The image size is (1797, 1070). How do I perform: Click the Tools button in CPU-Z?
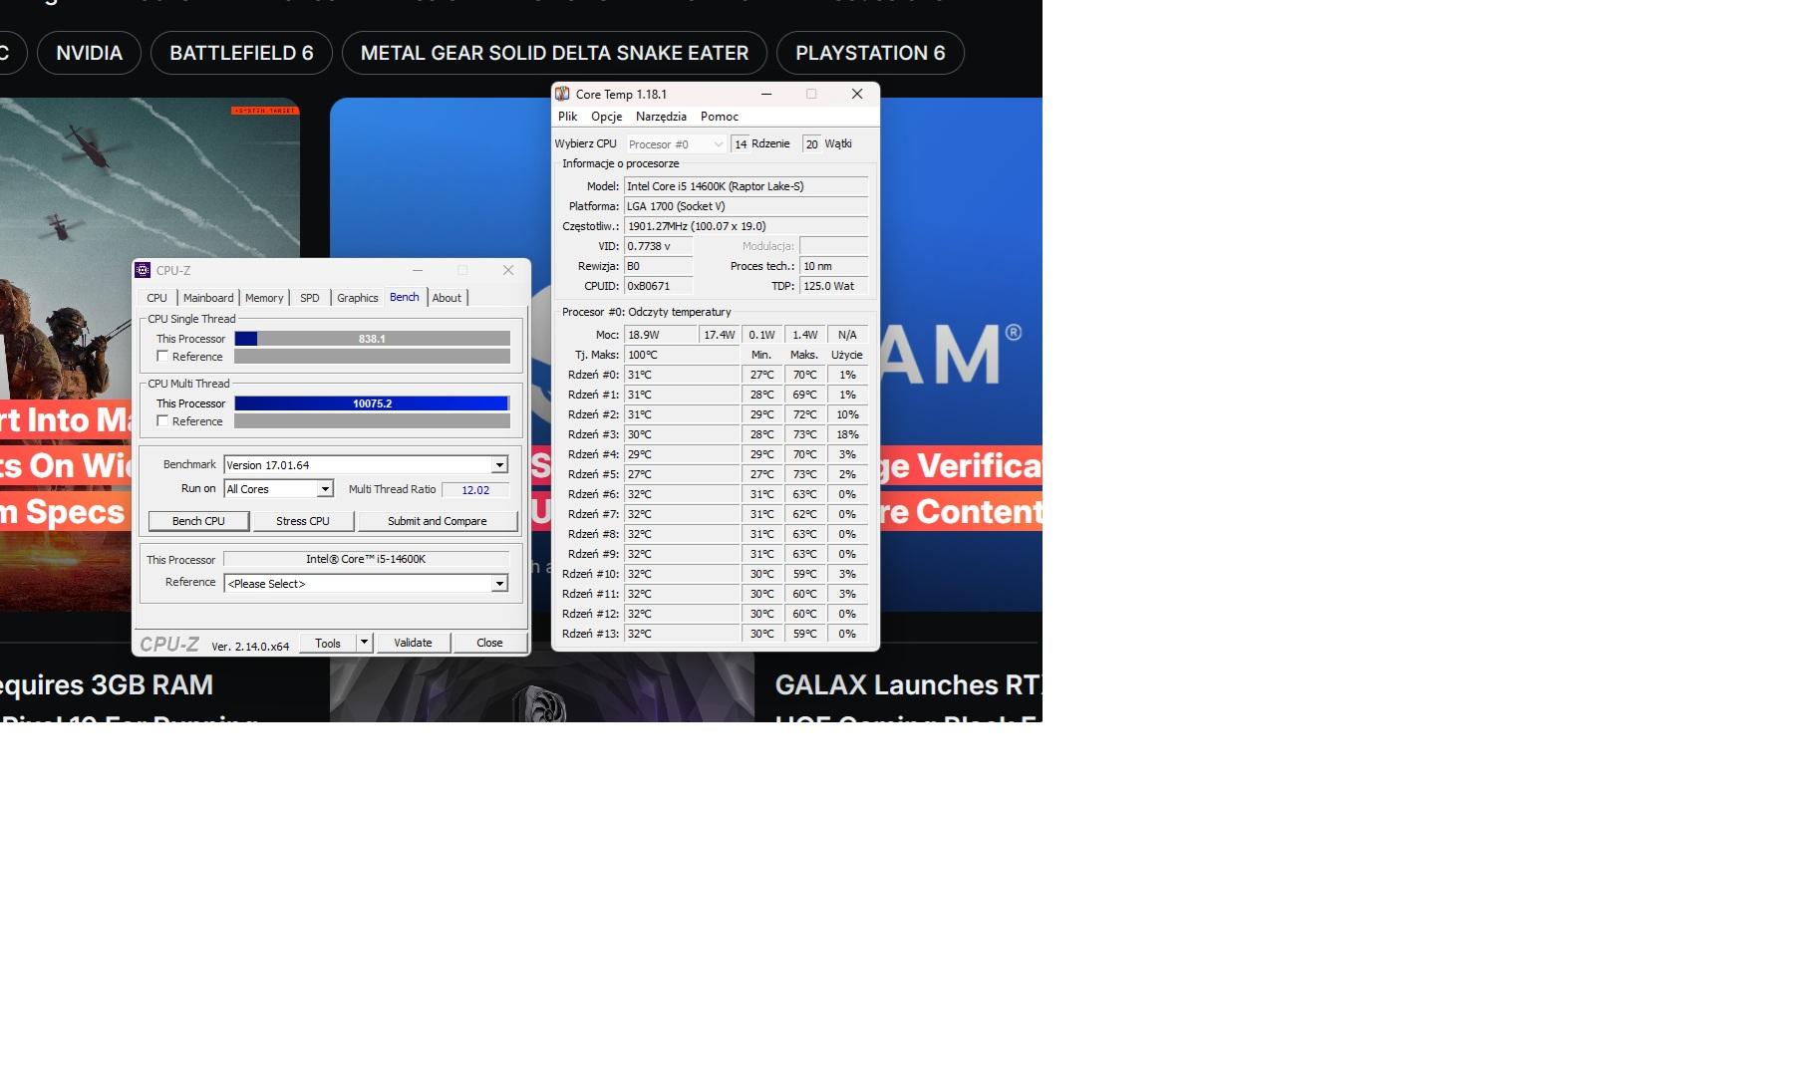click(328, 643)
